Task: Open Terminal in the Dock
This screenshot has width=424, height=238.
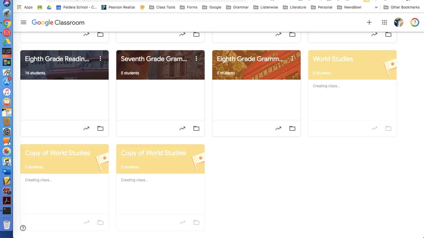Action: click(x=7, y=211)
